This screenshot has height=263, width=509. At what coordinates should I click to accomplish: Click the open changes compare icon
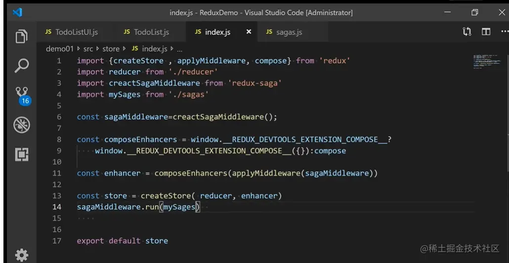[x=467, y=32]
